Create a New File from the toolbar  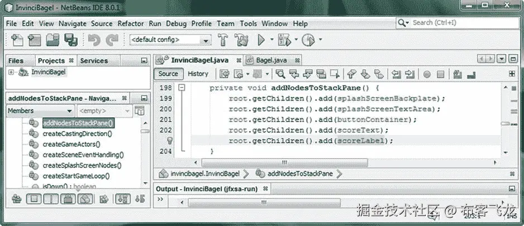coord(17,40)
